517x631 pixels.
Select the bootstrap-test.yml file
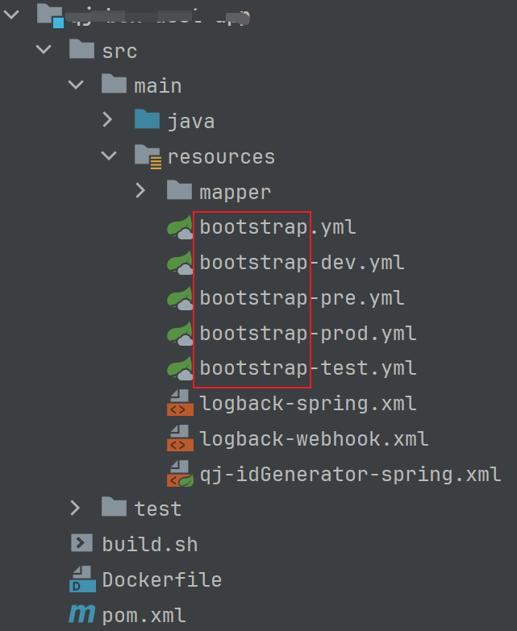point(308,368)
